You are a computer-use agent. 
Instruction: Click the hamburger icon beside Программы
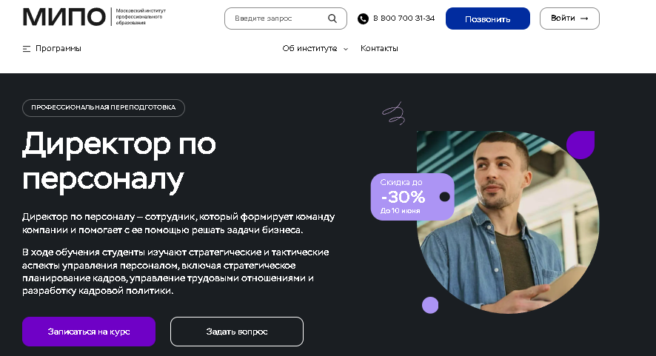[27, 49]
